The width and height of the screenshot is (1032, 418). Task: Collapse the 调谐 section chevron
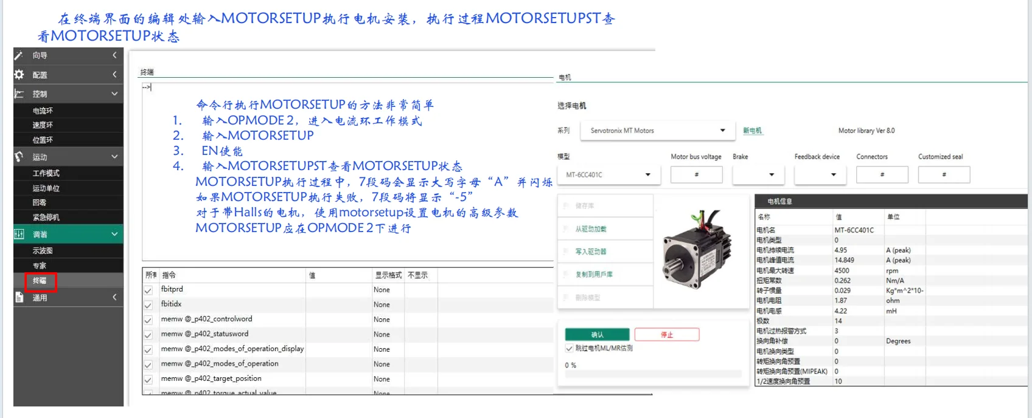coord(114,234)
